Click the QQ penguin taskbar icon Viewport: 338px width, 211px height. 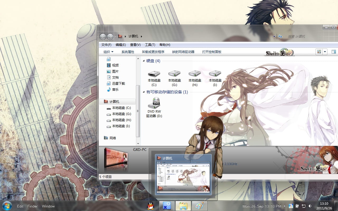[x=150, y=206]
